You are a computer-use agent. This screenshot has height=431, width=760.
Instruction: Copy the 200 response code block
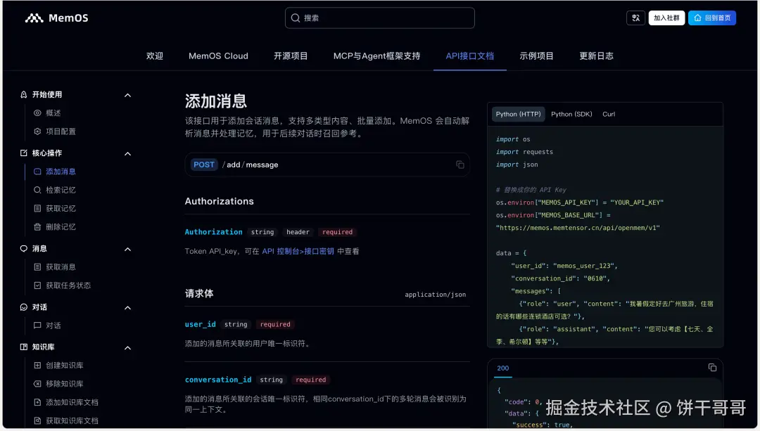point(712,368)
